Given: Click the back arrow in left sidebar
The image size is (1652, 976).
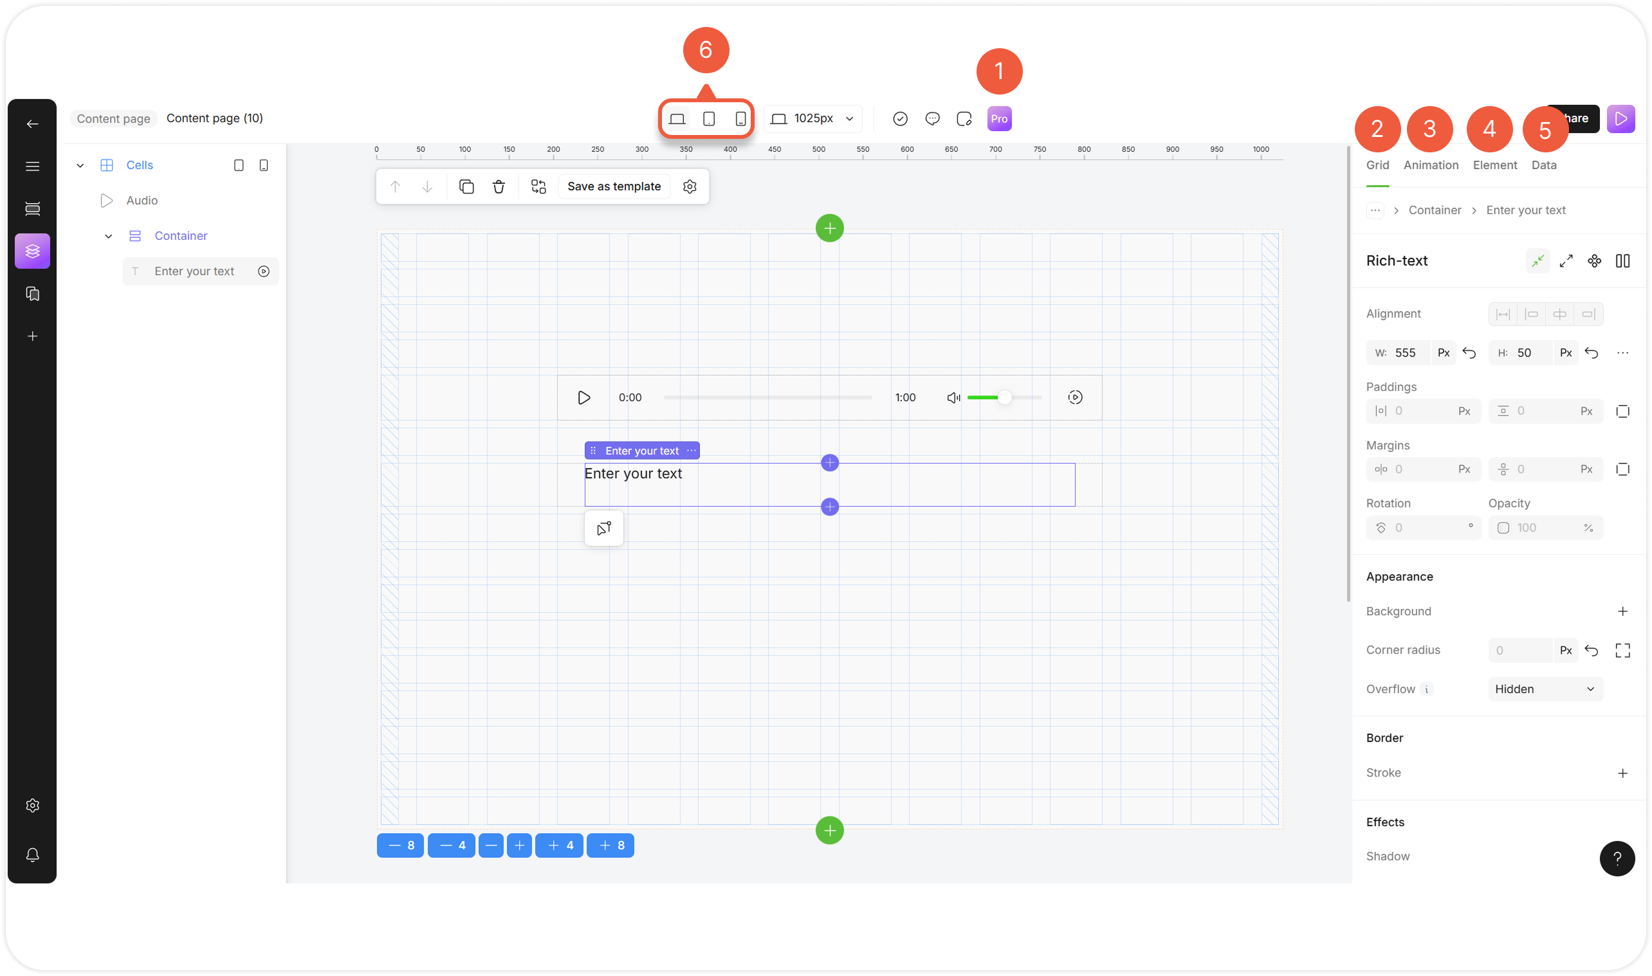Looking at the screenshot, I should coord(32,123).
